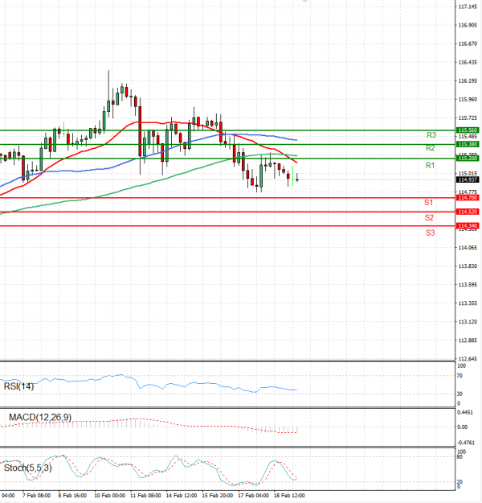Select the 114.700 red price tag
Screen dimensions: 482x503
tap(468, 198)
